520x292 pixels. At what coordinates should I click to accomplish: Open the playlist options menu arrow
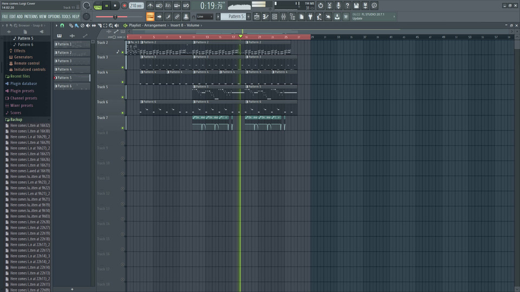point(56,25)
